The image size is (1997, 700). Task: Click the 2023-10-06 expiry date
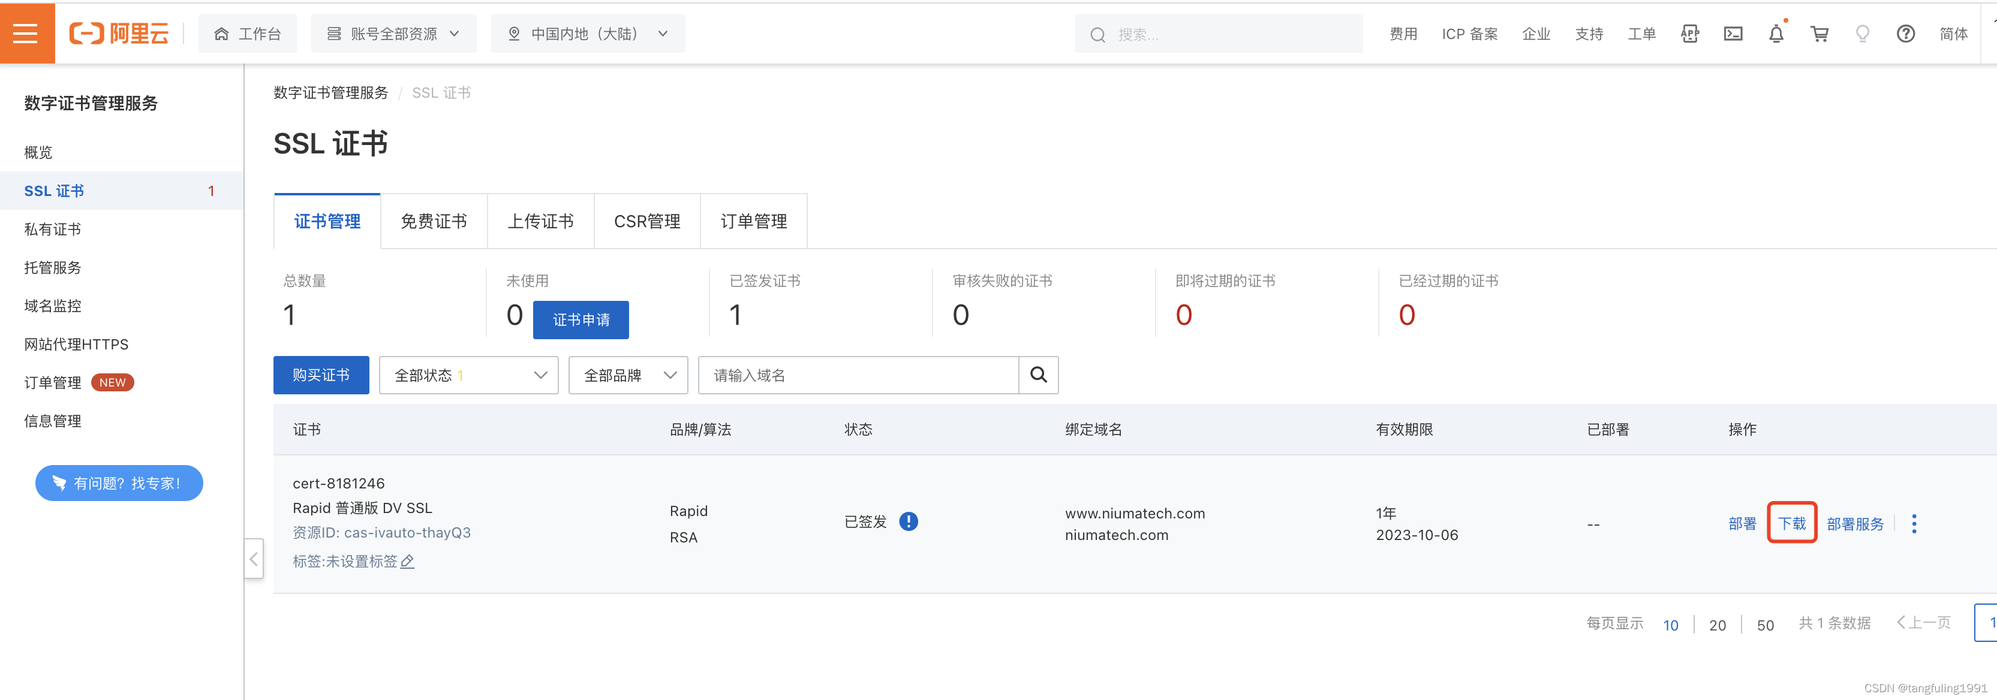1416,535
